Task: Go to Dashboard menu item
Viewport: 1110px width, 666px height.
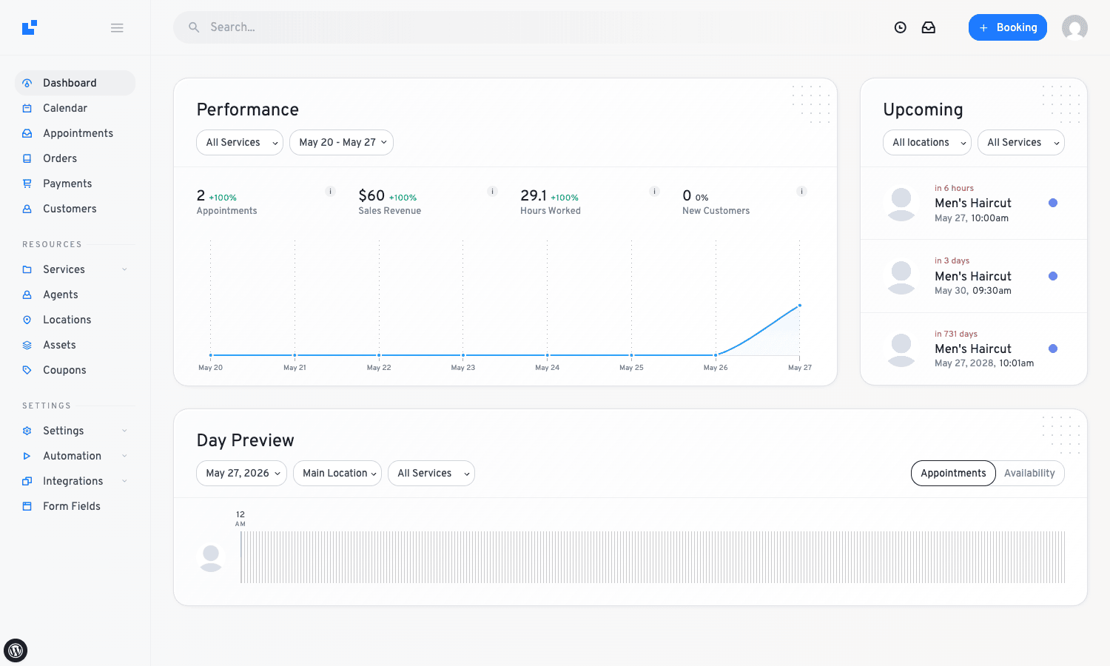Action: [75, 83]
